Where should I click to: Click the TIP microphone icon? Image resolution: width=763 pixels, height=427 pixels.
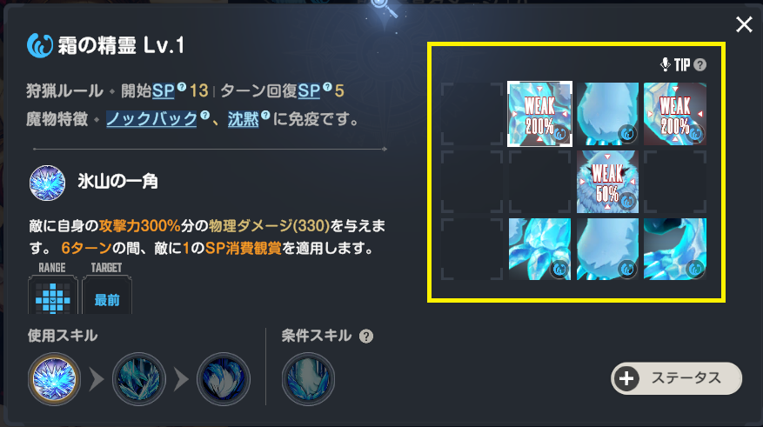tap(666, 64)
